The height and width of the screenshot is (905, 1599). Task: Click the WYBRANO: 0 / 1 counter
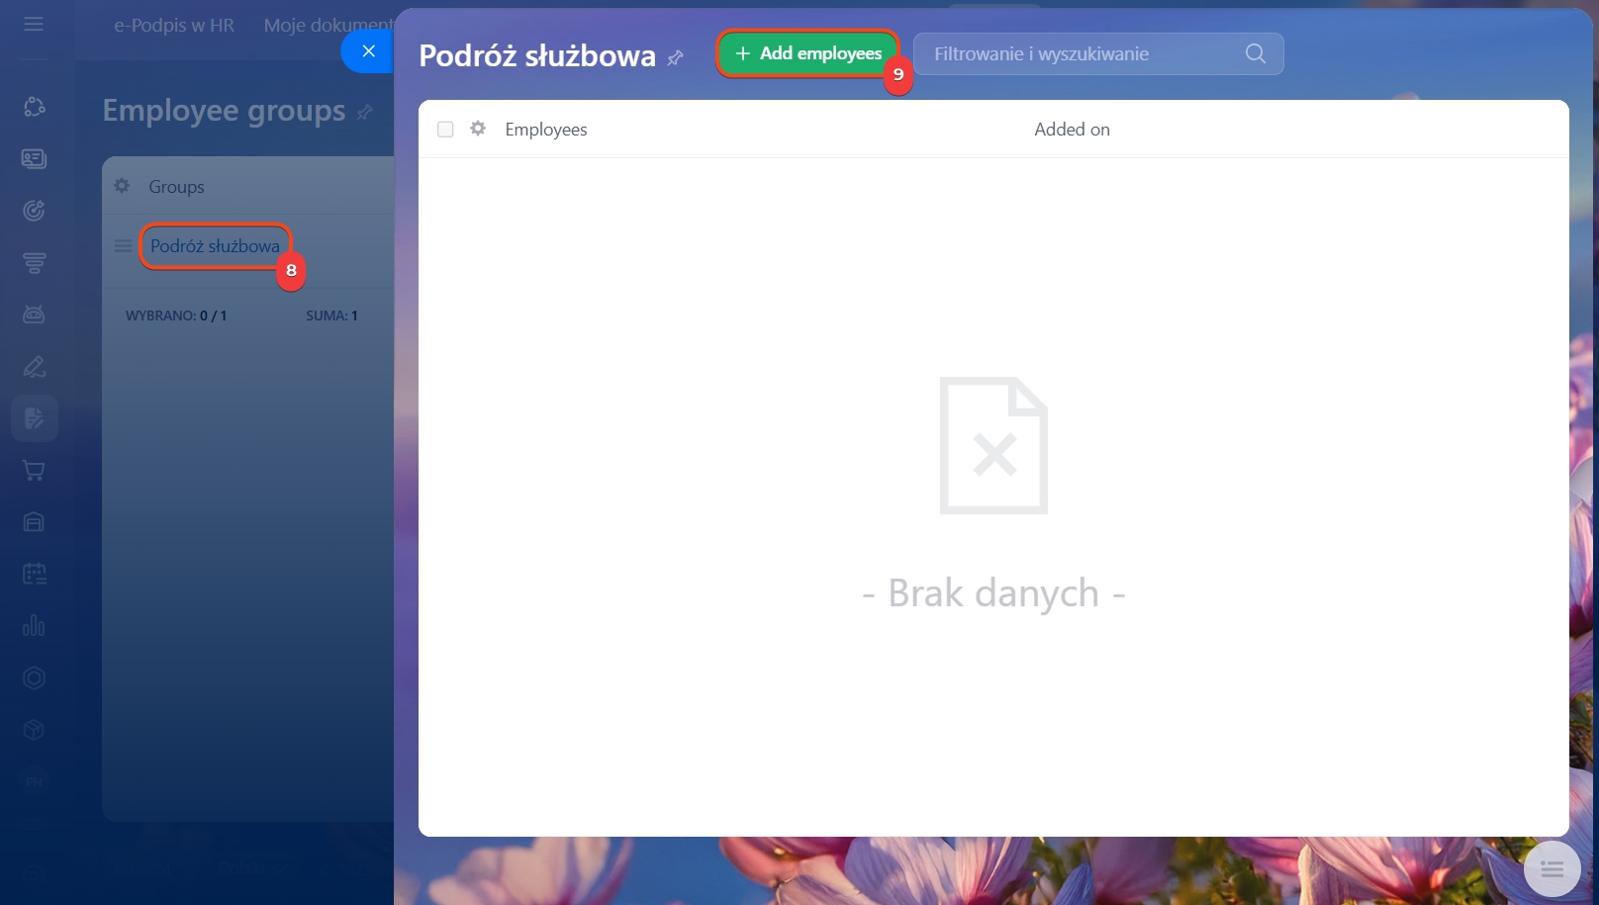(176, 316)
